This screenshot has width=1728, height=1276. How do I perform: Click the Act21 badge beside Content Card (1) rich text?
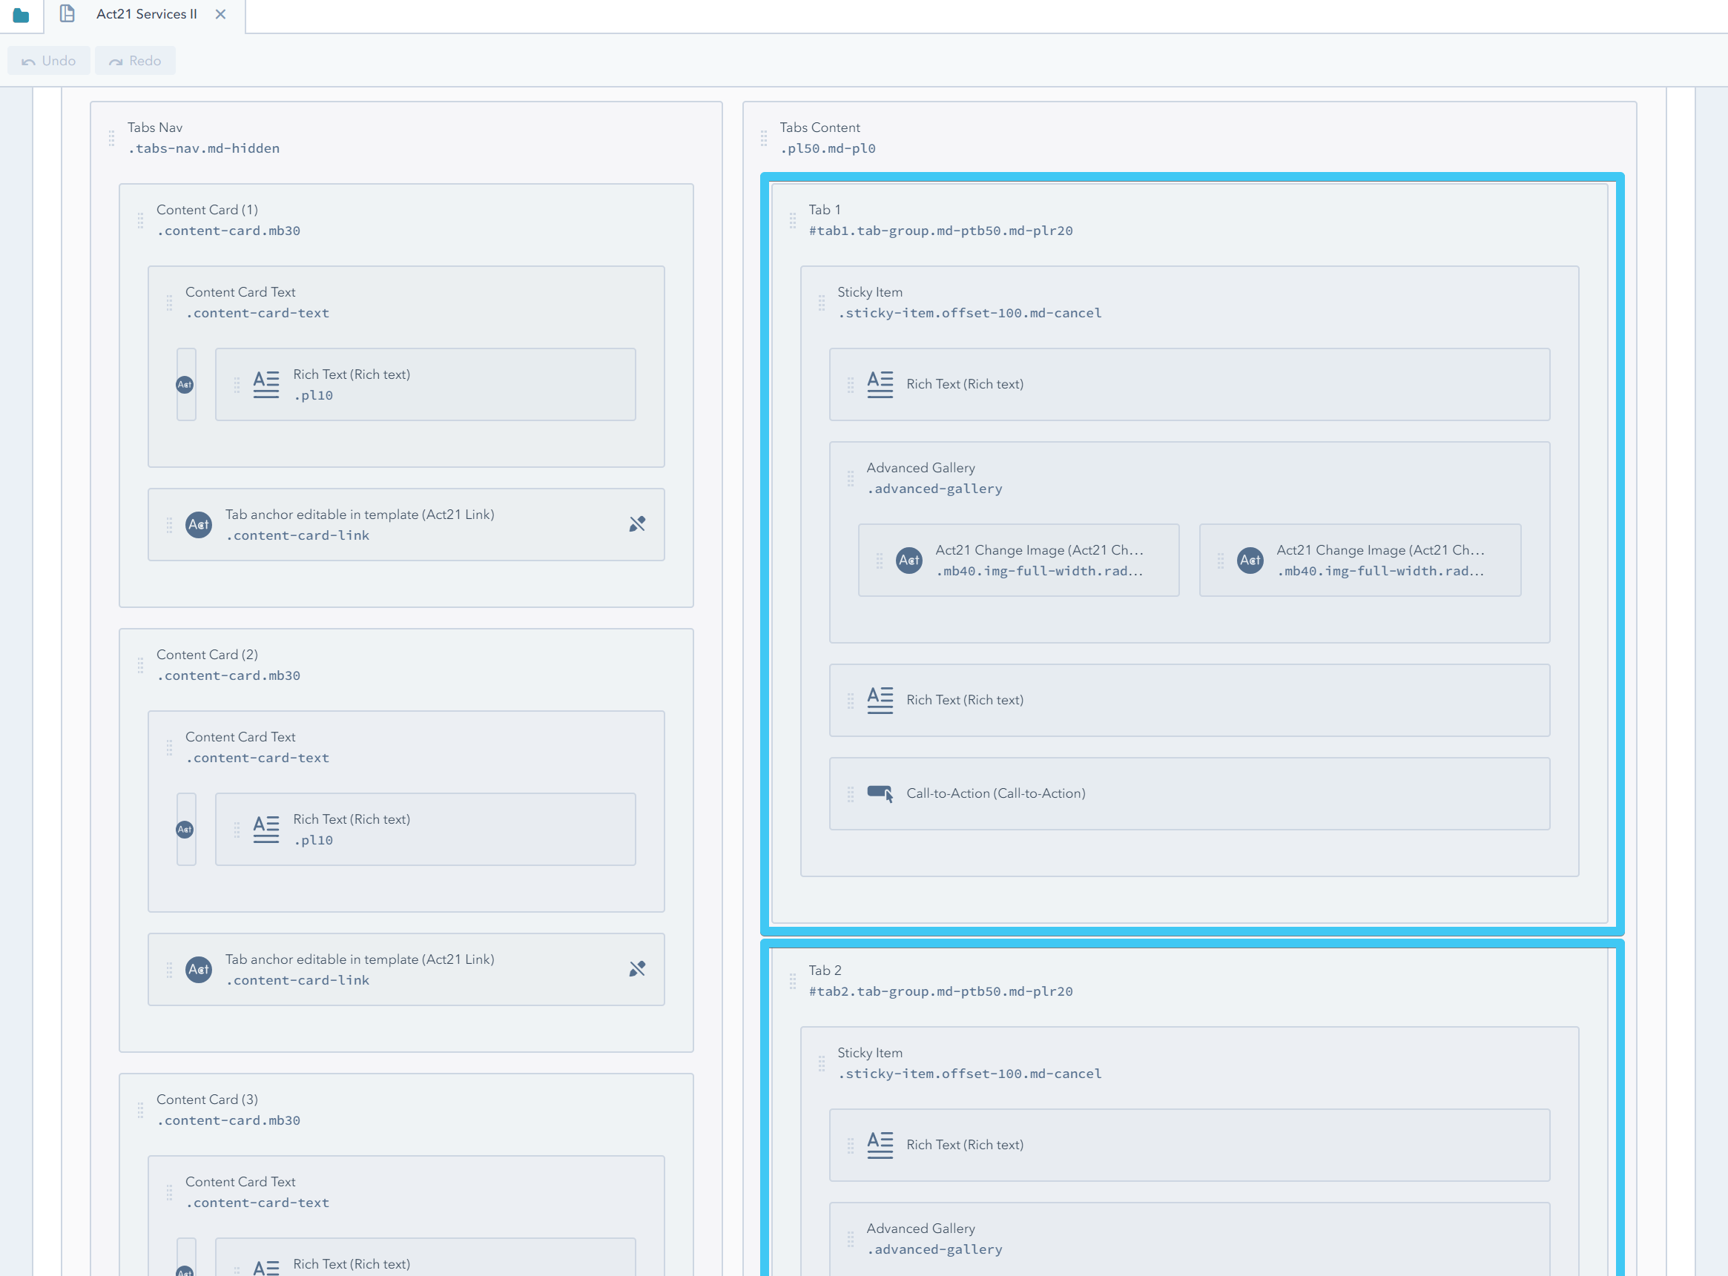pos(185,384)
